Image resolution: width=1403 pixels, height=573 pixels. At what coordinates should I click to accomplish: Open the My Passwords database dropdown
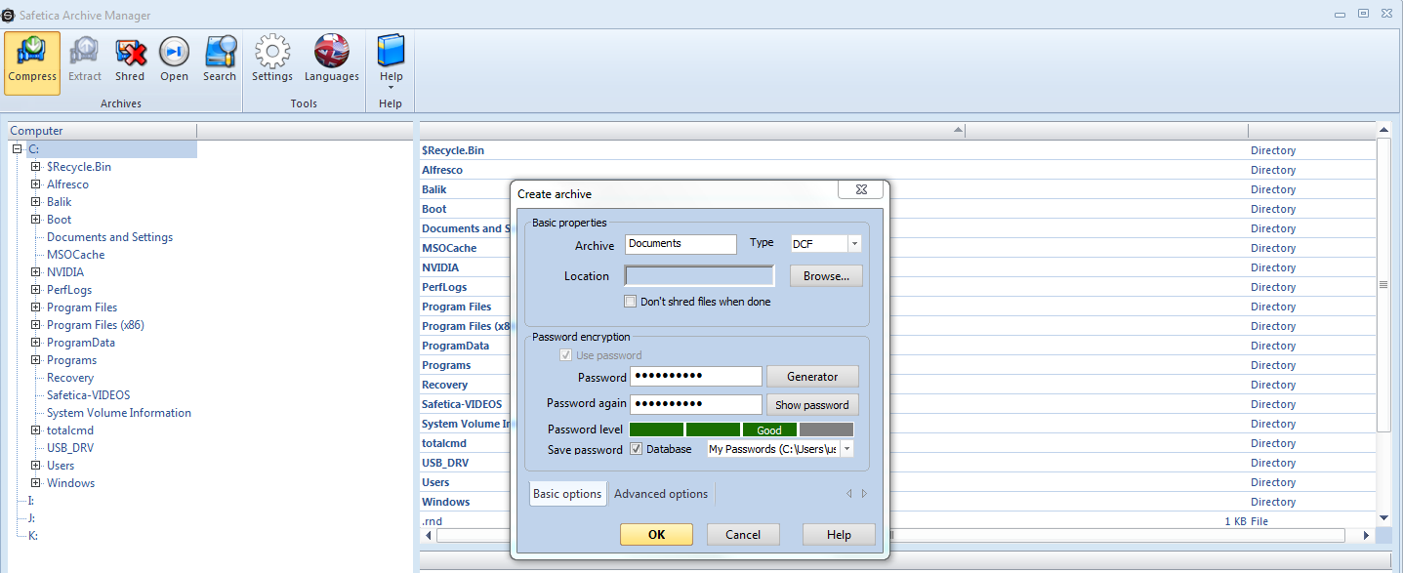click(846, 449)
